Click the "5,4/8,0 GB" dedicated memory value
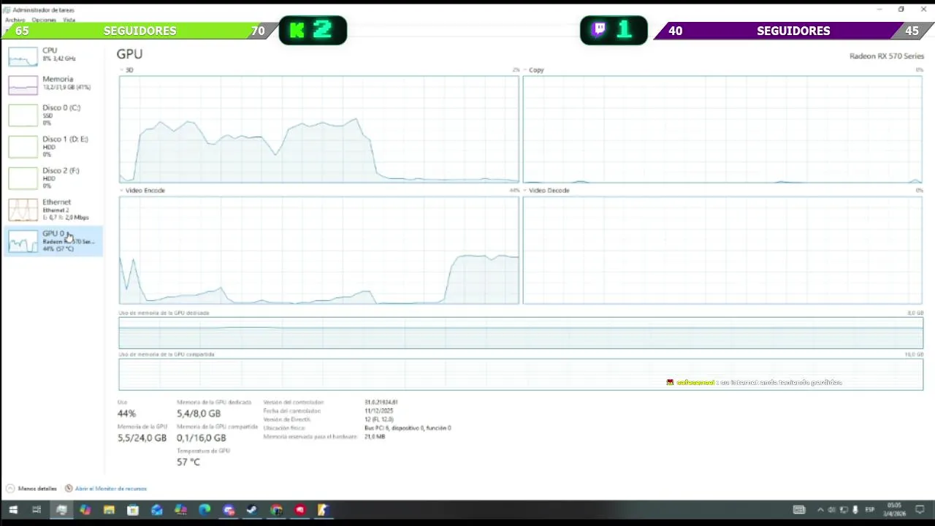This screenshot has width=935, height=526. (x=199, y=413)
